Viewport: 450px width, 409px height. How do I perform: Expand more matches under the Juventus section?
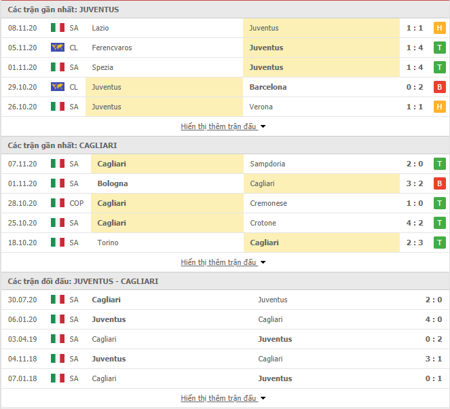coord(223,126)
